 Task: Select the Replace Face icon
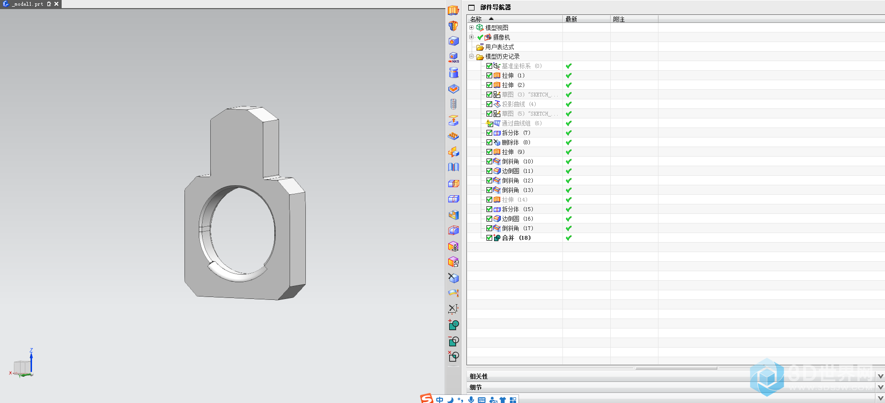[453, 262]
